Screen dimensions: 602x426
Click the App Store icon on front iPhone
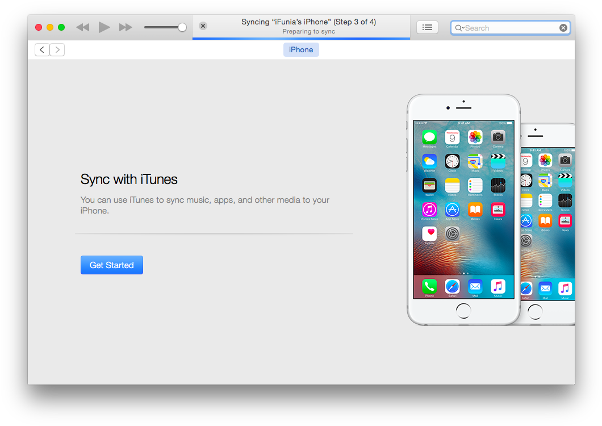pos(452,210)
